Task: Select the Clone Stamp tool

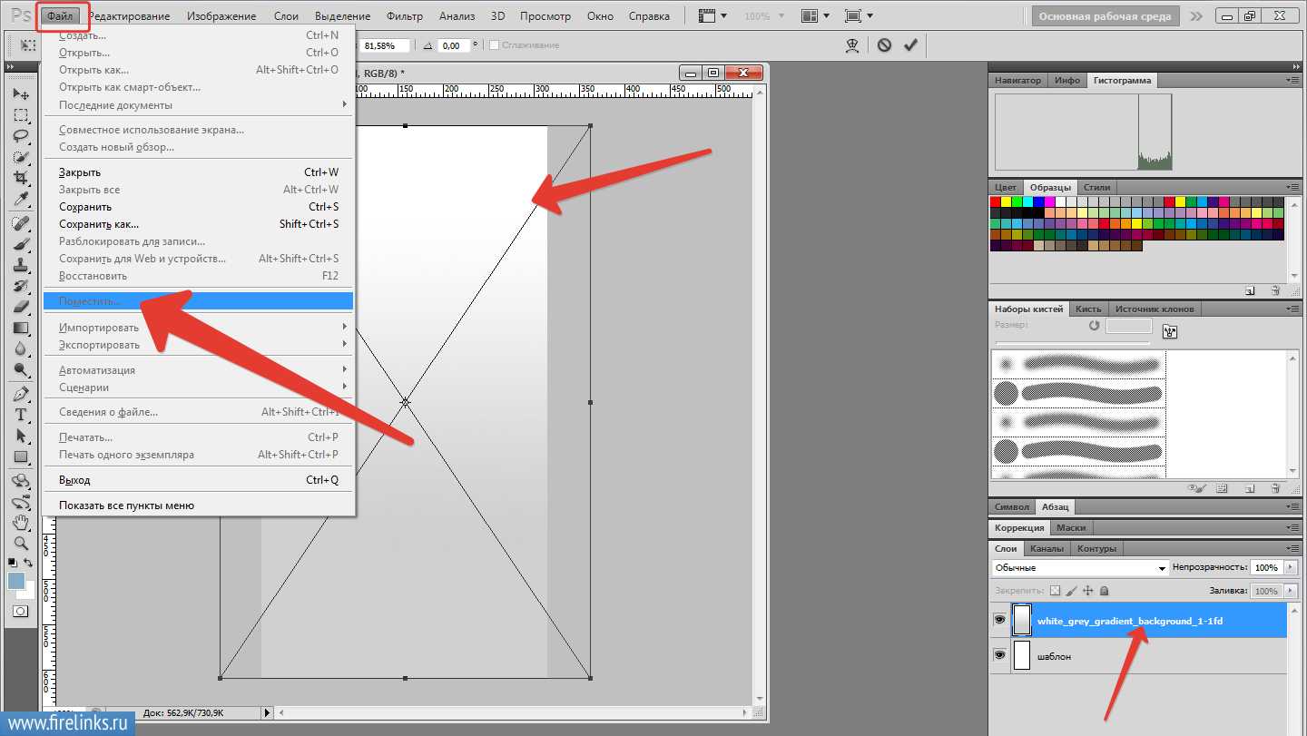Action: [x=20, y=265]
